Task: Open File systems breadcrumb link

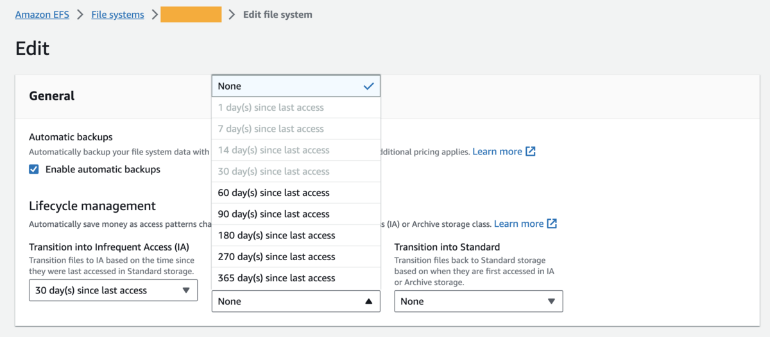Action: click(117, 15)
